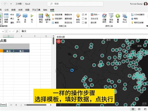148x111 pixels.
Task: Open the 公式 Formulas tab
Action: (x=7, y=10)
